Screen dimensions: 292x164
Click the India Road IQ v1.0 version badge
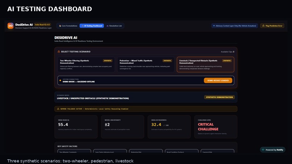pos(42,25)
